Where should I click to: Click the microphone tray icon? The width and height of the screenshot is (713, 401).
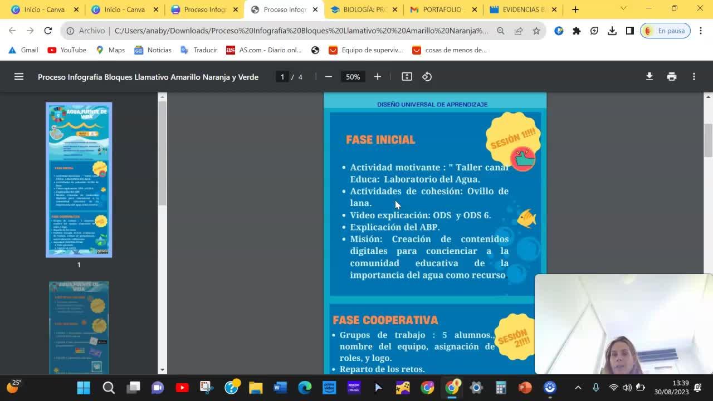tap(596, 388)
